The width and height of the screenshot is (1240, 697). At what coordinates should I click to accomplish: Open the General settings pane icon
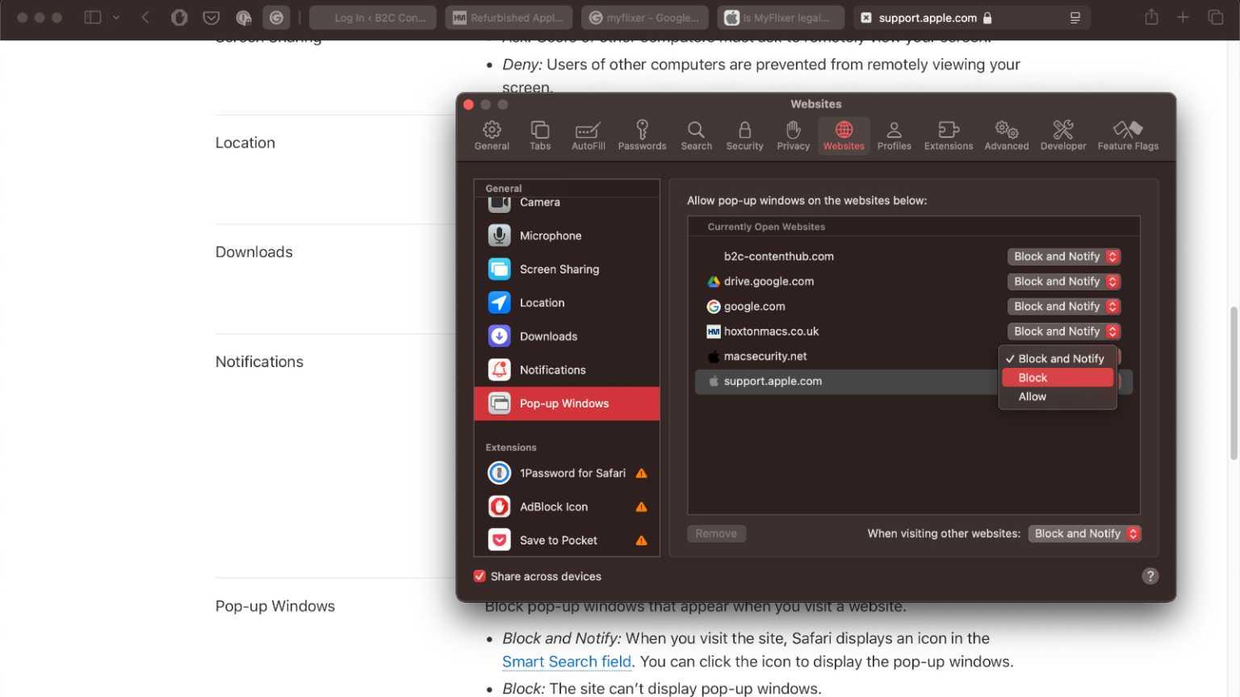[x=492, y=135]
